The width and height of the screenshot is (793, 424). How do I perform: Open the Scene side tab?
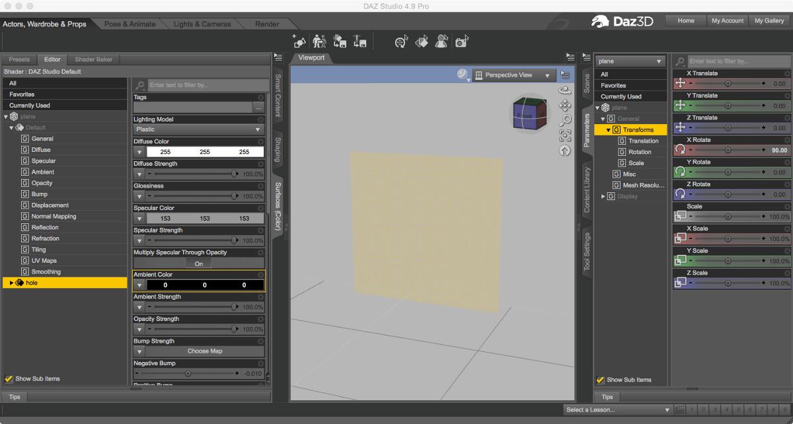point(586,84)
